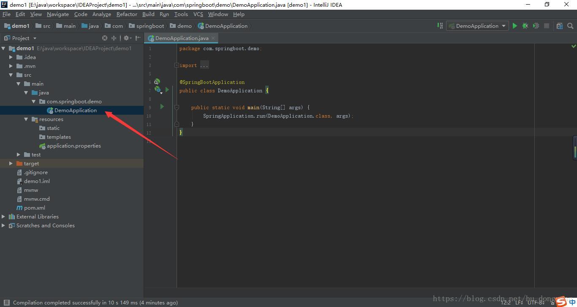
Task: Close the DemoApplication.java tab
Action: (213, 38)
